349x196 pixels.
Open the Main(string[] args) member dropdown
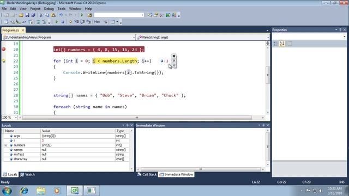coord(268,38)
